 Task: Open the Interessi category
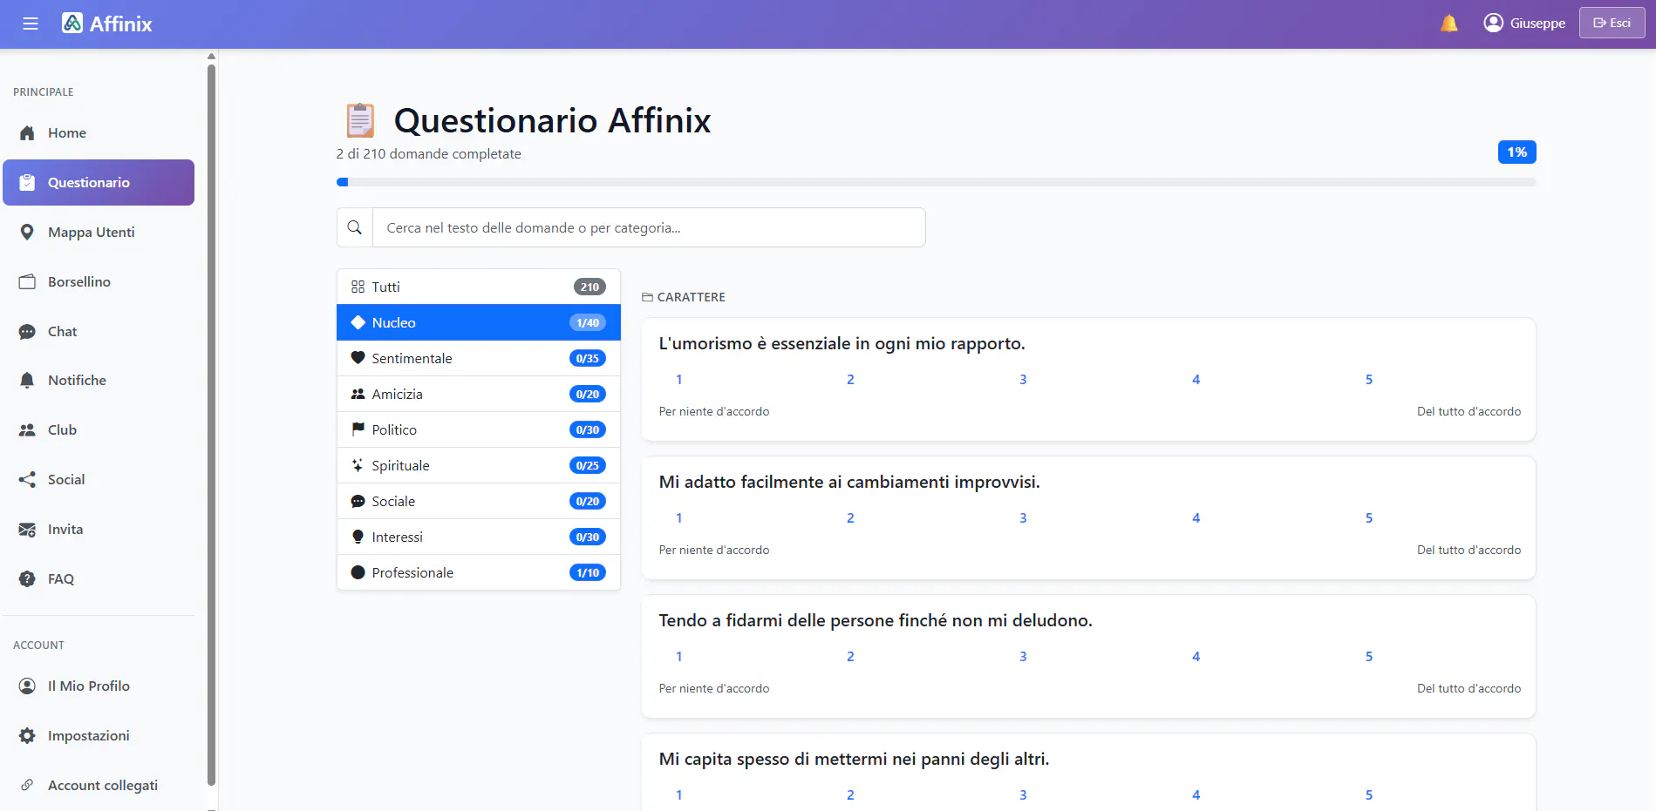[x=479, y=537]
